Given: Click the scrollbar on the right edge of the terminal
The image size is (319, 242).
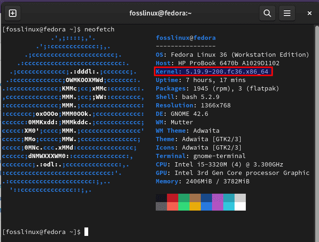Looking at the screenshot, I should coord(317,132).
